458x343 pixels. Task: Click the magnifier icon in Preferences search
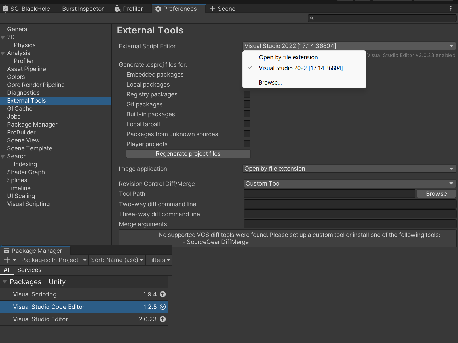(312, 18)
